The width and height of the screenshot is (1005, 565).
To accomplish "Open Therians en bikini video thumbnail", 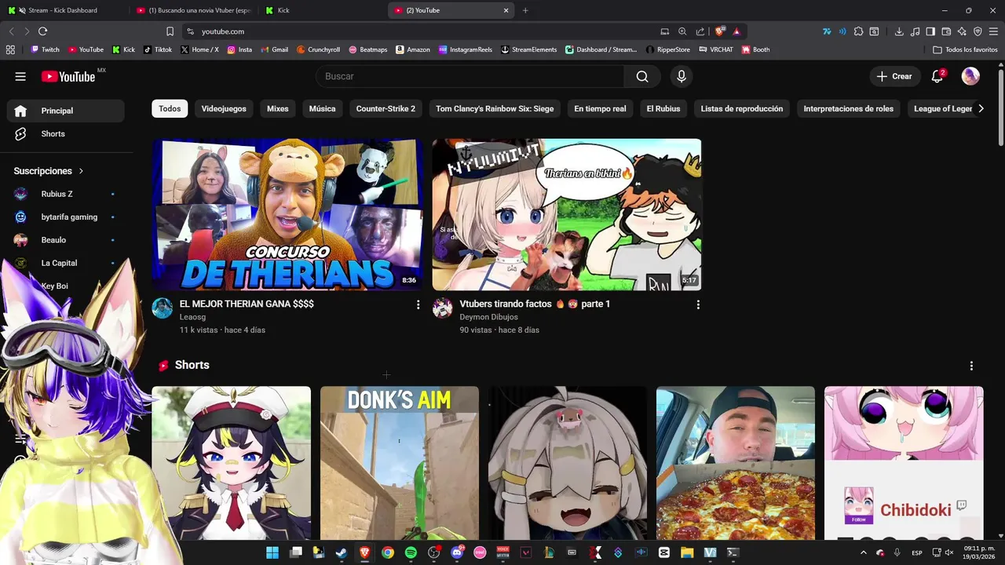I will 566,215.
